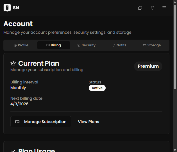
Task: Open the chat messages icon
Action: tap(140, 8)
